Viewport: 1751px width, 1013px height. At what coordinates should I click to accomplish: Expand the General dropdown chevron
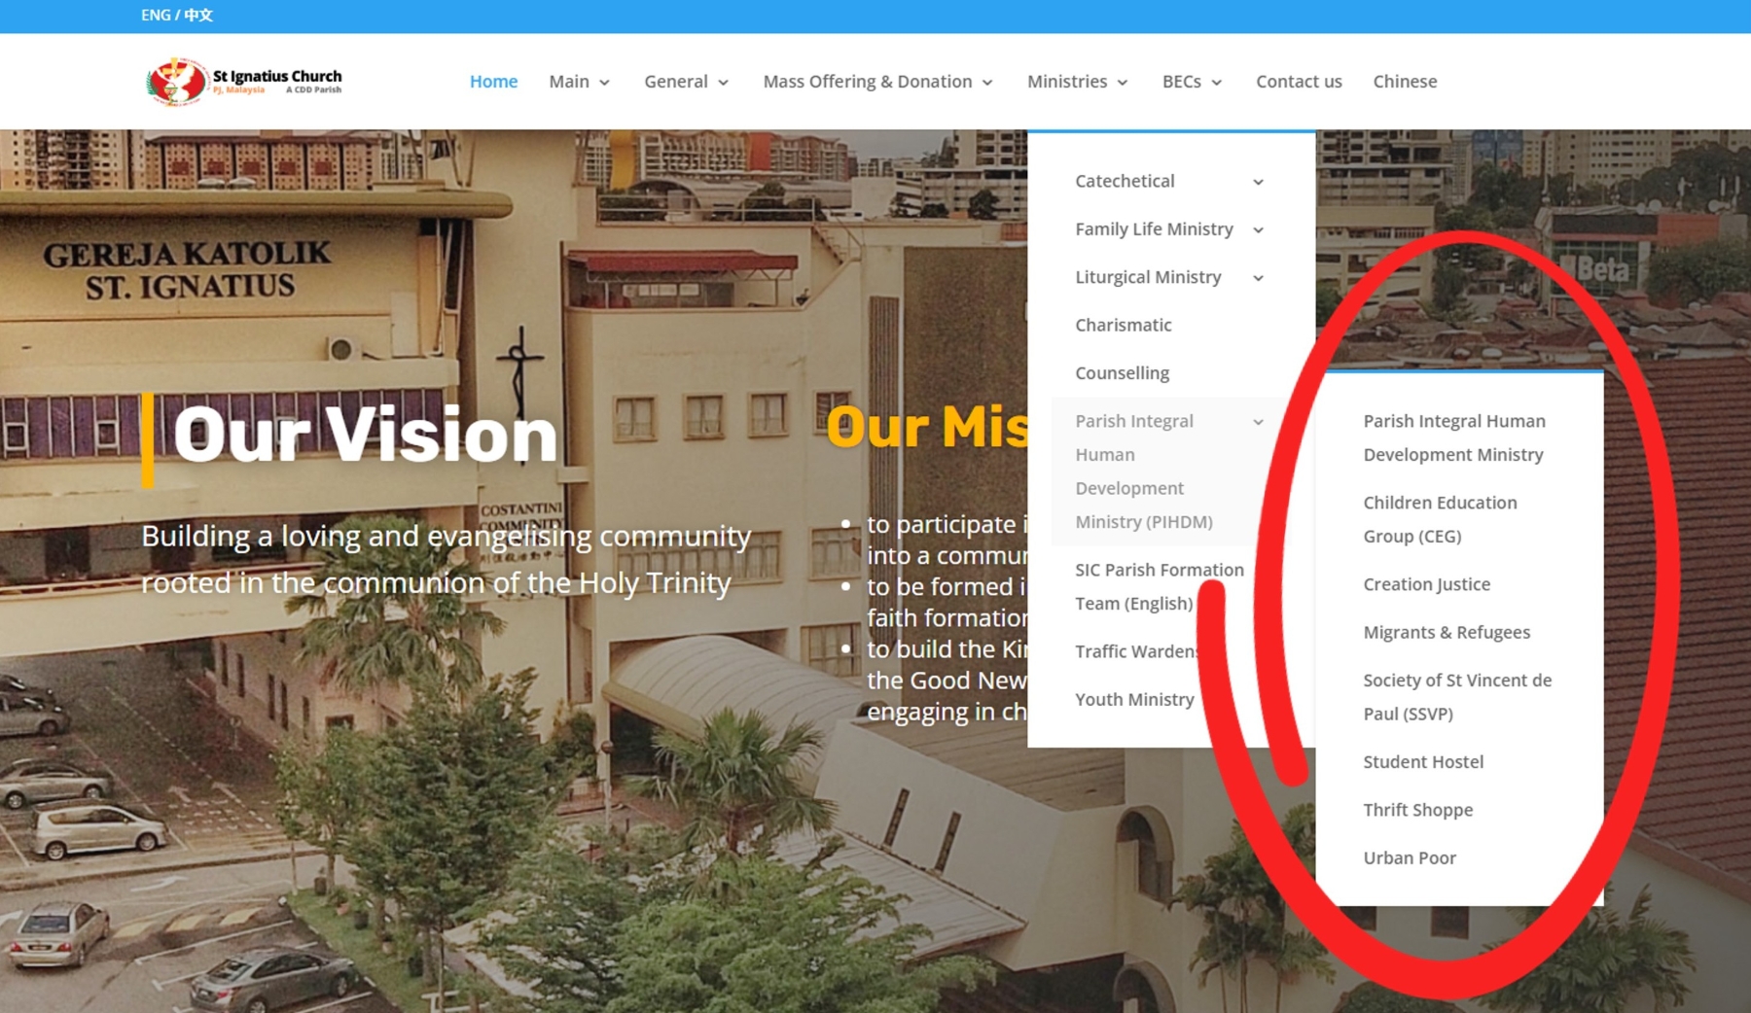click(x=723, y=83)
